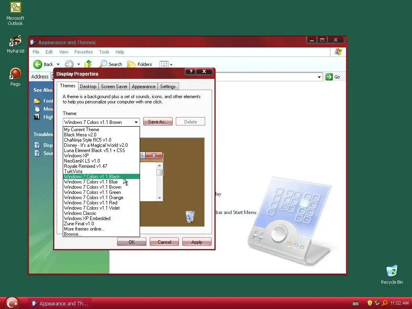Switch to the Screen Saver tab
The image size is (412, 309).
click(114, 87)
